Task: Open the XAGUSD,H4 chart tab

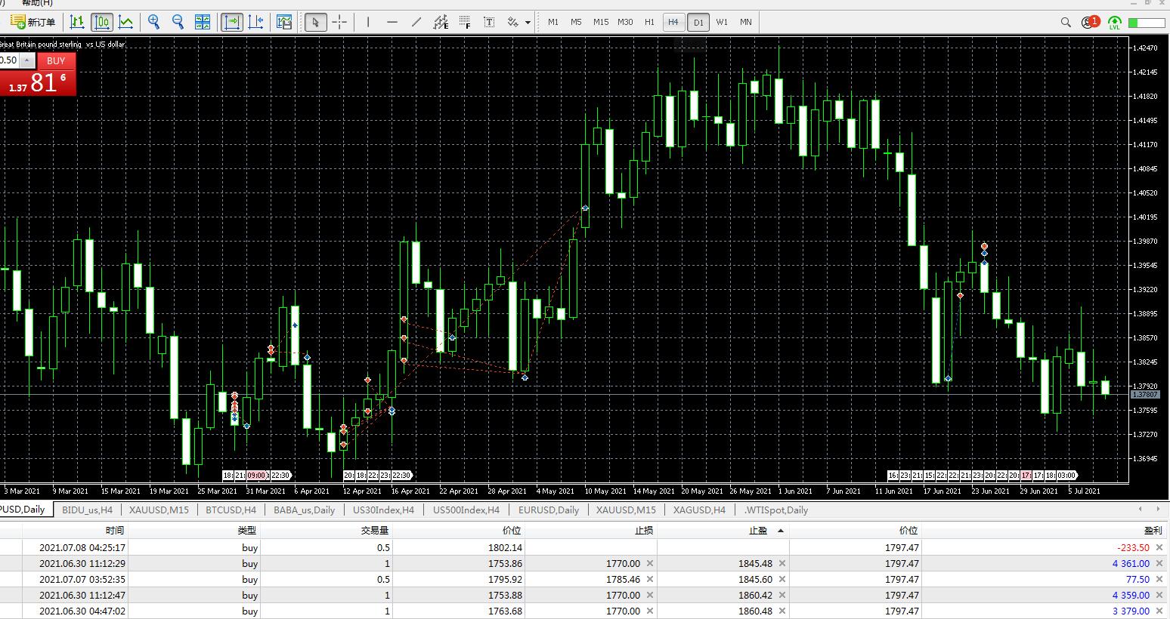Action: click(x=700, y=510)
